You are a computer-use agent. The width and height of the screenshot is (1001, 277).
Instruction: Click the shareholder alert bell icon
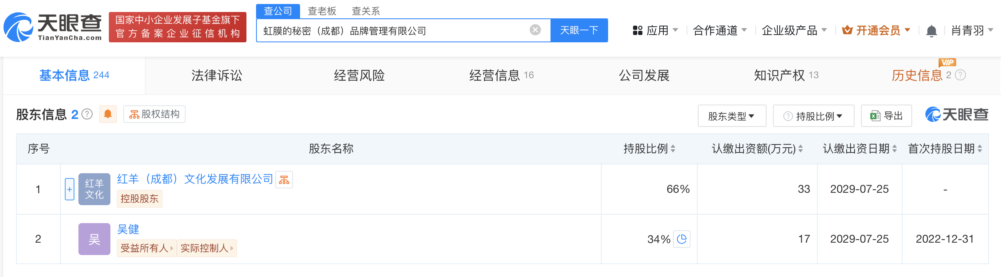(108, 114)
